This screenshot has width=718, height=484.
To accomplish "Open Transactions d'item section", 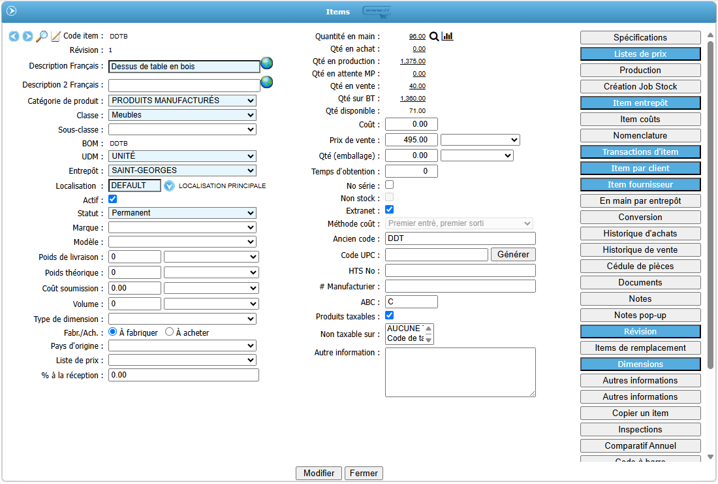I will click(x=640, y=152).
